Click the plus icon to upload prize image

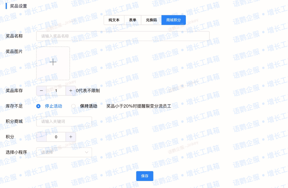pos(53,62)
